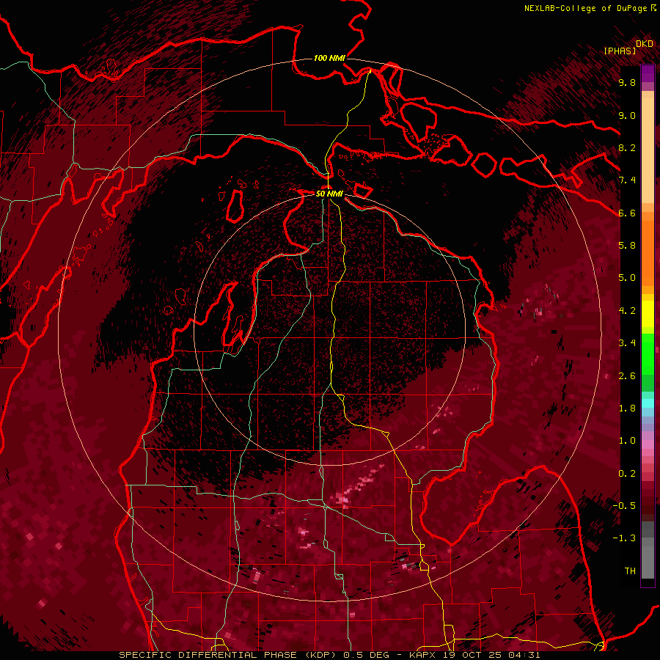Pick the yellow color band near 4.2
The image size is (660, 660).
[x=648, y=314]
